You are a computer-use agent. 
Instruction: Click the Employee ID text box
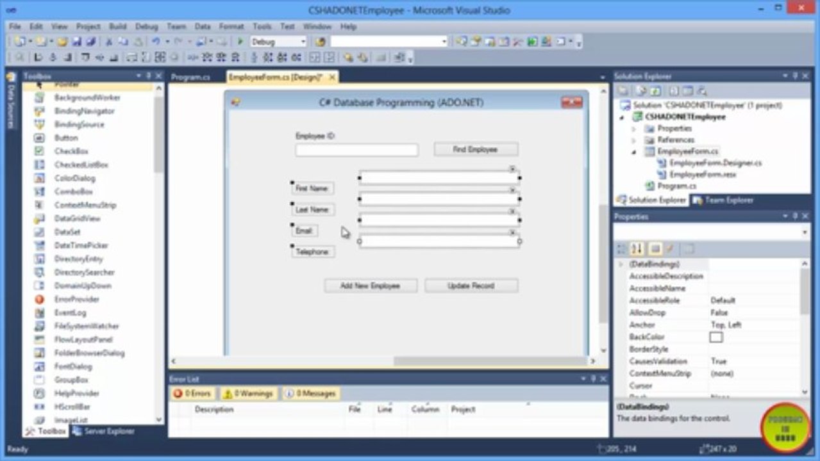click(x=356, y=150)
